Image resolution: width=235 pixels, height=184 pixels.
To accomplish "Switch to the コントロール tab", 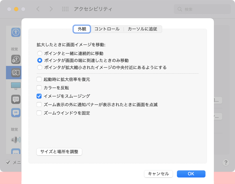I will [107, 29].
